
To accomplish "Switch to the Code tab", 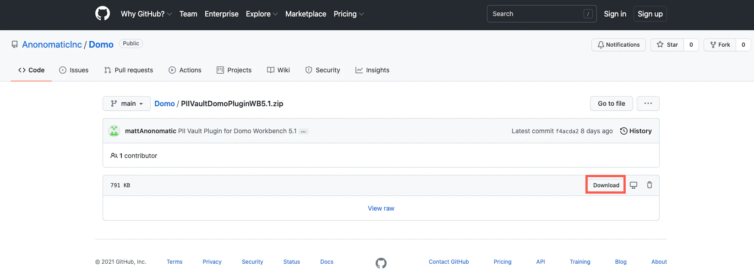I will pos(31,70).
